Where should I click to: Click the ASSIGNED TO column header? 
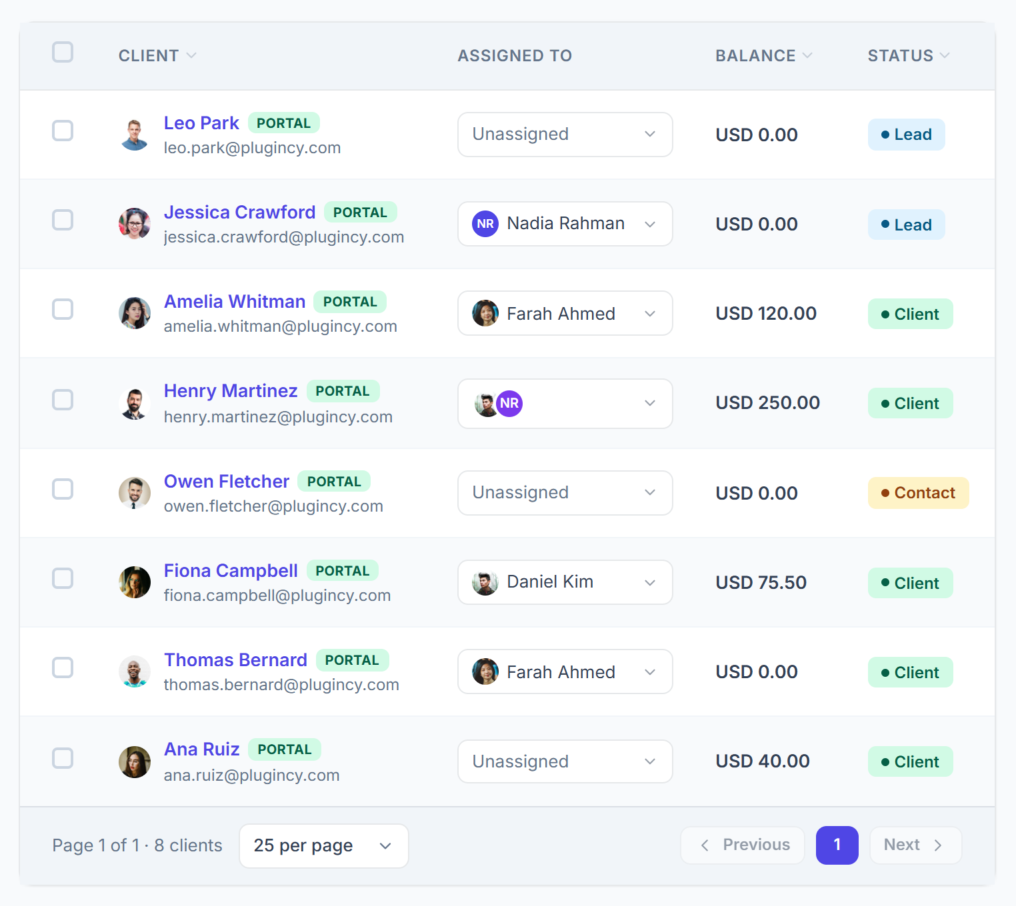click(515, 55)
